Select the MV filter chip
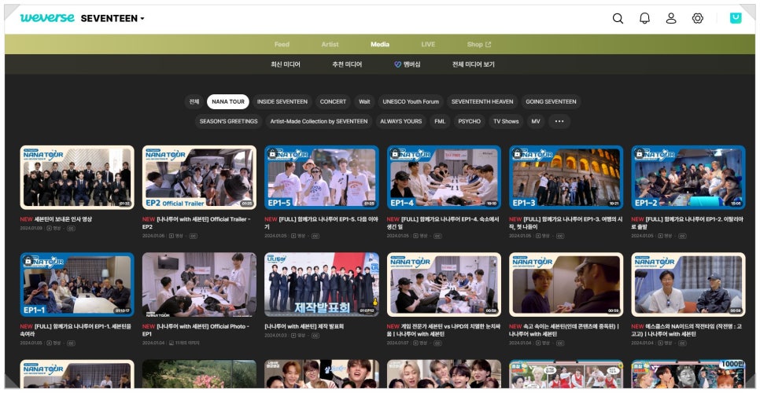This screenshot has height=393, width=760. click(x=536, y=122)
